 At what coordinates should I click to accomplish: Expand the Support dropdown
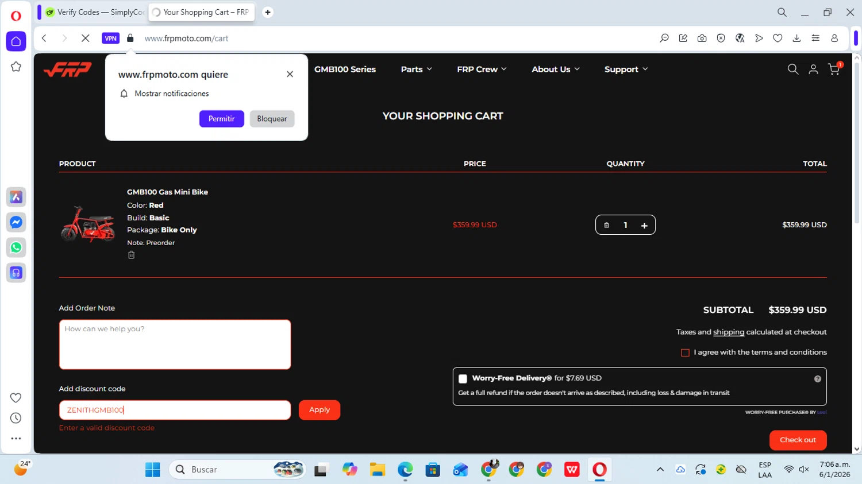[x=626, y=69]
